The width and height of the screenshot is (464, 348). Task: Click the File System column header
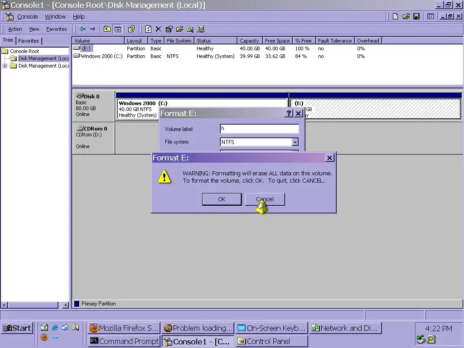pyautogui.click(x=179, y=41)
